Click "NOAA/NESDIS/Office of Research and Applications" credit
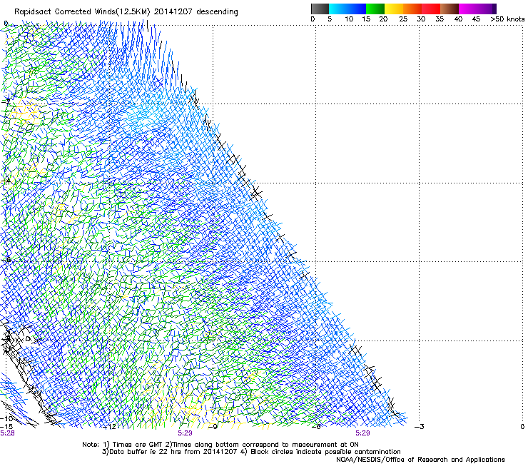Viewport: 528px width, 464px height. (x=420, y=460)
